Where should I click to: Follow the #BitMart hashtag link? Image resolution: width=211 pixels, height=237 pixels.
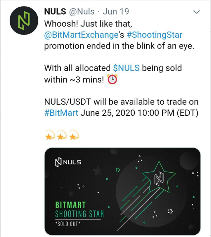[61, 113]
